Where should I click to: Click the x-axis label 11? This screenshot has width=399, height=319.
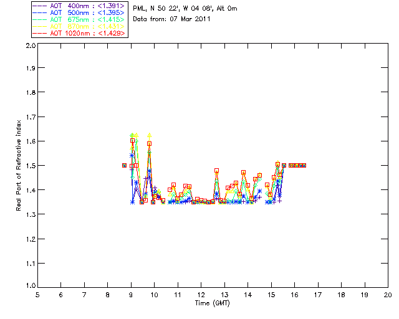(178, 295)
